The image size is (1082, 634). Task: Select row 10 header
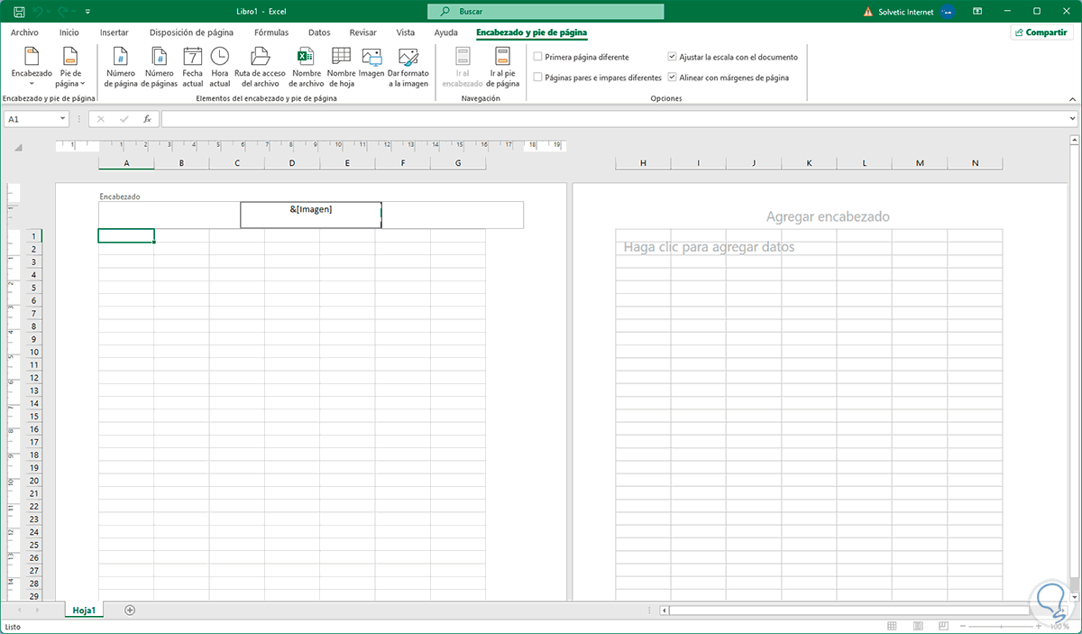(33, 353)
